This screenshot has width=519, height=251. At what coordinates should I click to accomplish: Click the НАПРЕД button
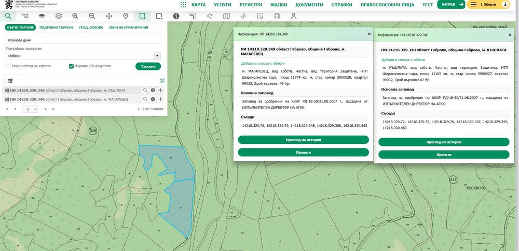point(451,5)
